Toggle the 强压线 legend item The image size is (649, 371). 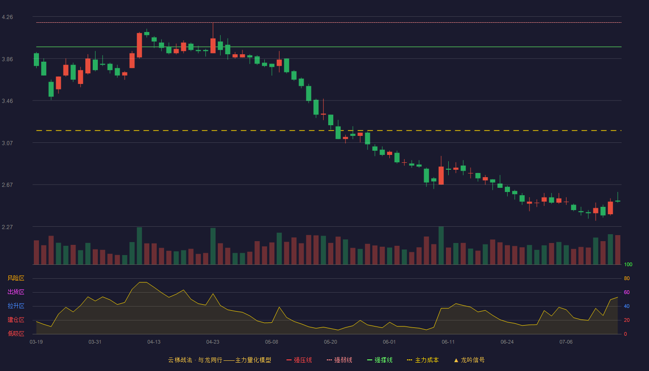pos(299,360)
